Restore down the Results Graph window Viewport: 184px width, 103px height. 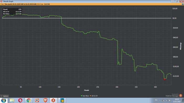tap(177, 1)
